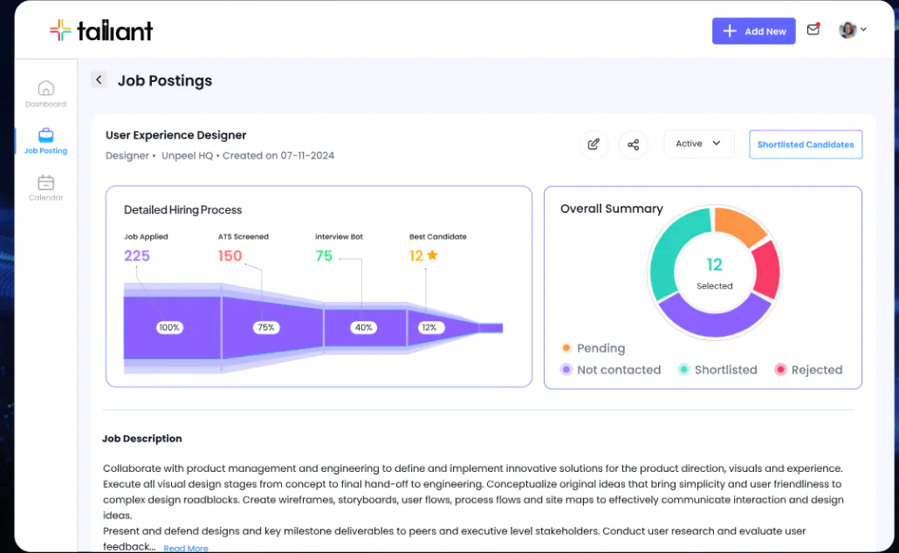Click the Job Postings page title
This screenshot has height=553, width=899.
point(165,81)
